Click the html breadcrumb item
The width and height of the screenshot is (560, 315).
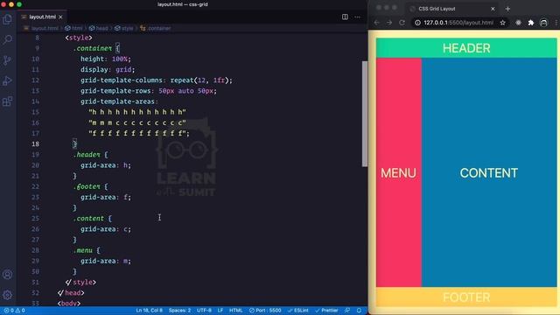(x=73, y=28)
